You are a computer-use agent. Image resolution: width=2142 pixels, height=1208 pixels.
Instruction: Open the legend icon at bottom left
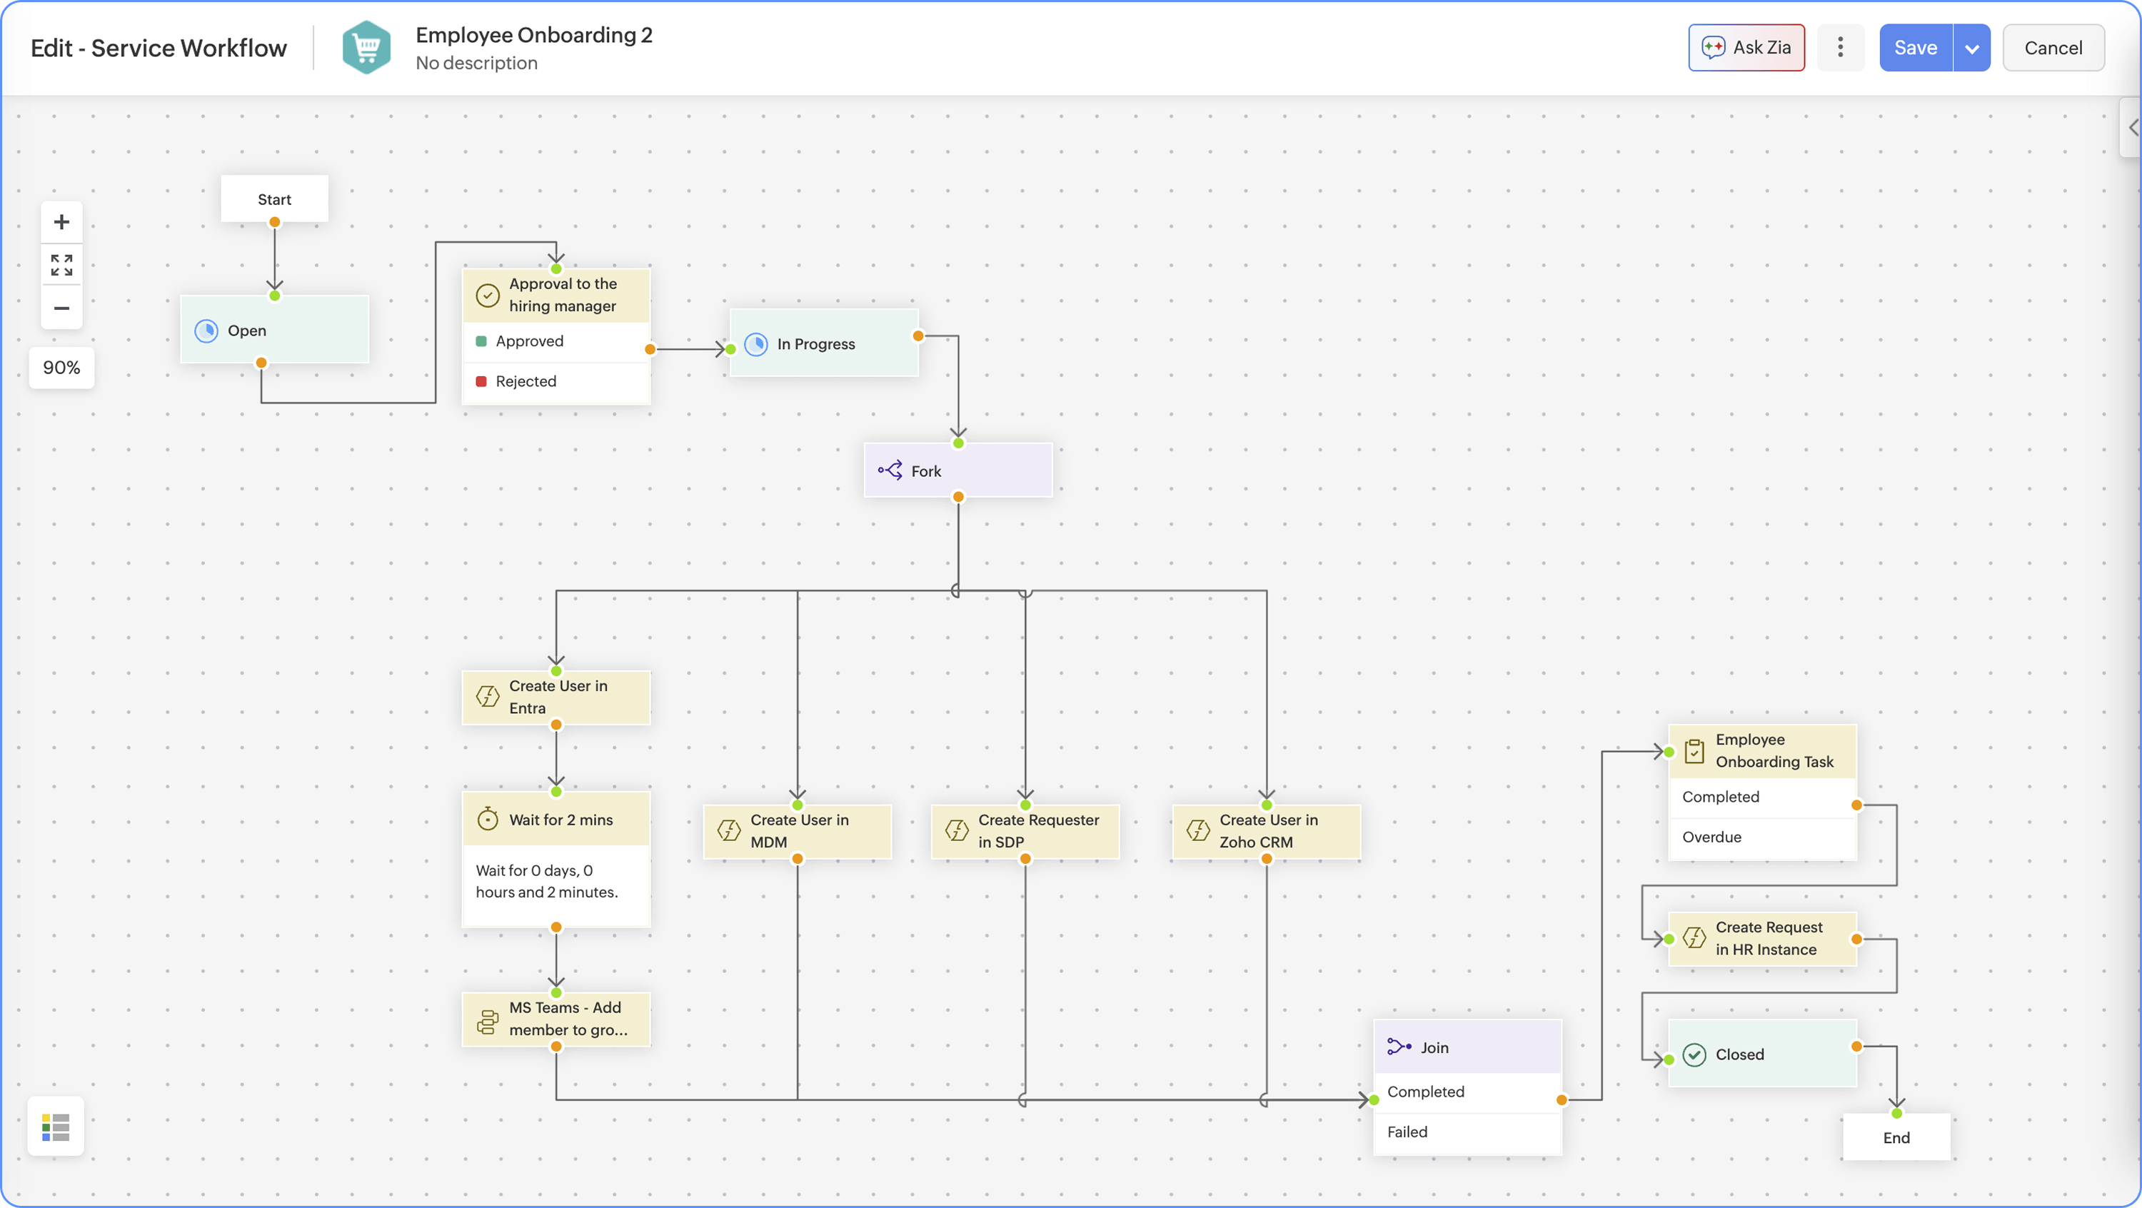[x=56, y=1127]
